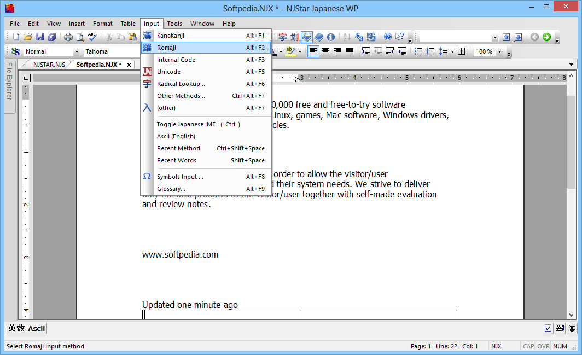Click the blue book dictionary icon
Viewport: 582px width, 355px height.
point(319,37)
